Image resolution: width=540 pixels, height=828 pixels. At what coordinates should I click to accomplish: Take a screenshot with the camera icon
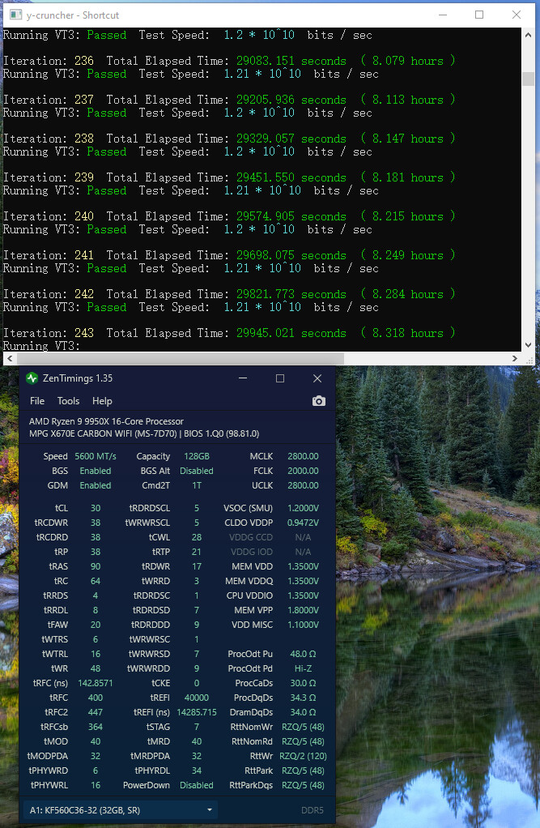pyautogui.click(x=319, y=401)
